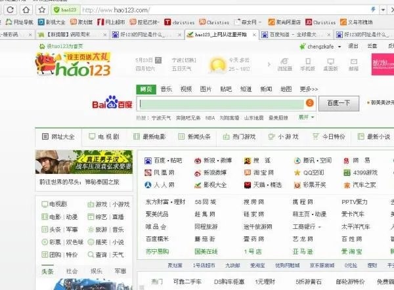
Task: Click the calendar icon beside the date
Action: pyautogui.click(x=158, y=60)
